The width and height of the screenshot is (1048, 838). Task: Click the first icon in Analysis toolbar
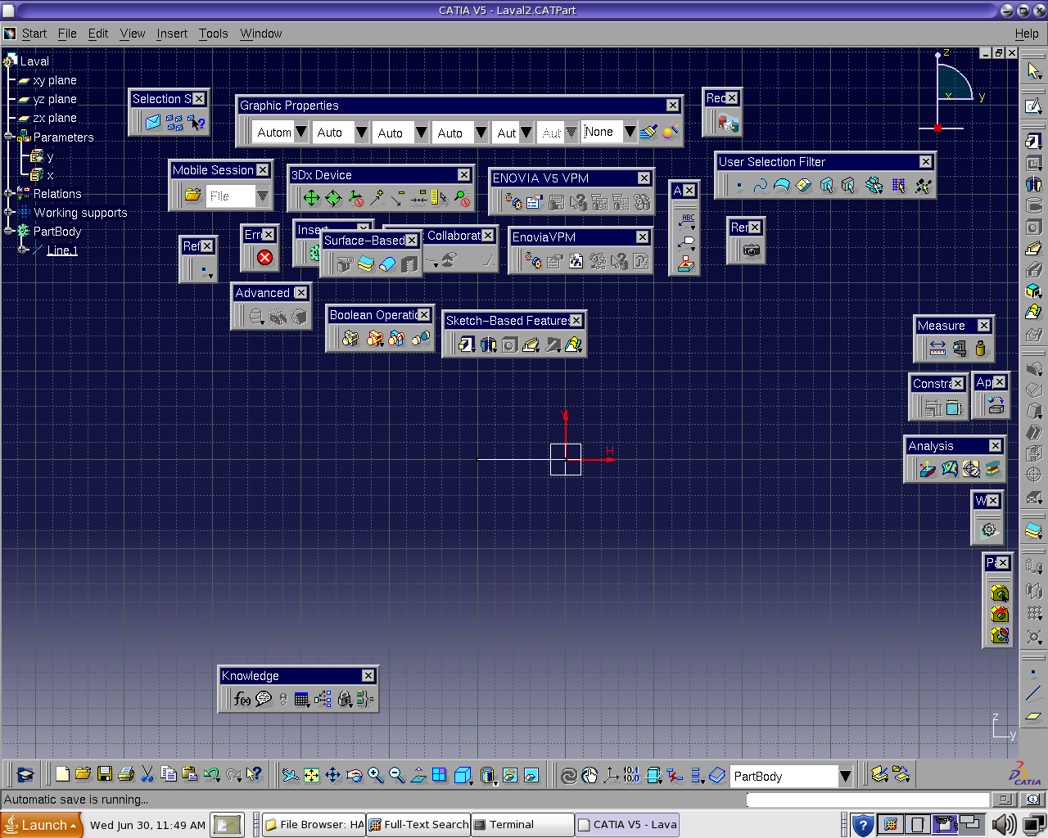pyautogui.click(x=928, y=469)
